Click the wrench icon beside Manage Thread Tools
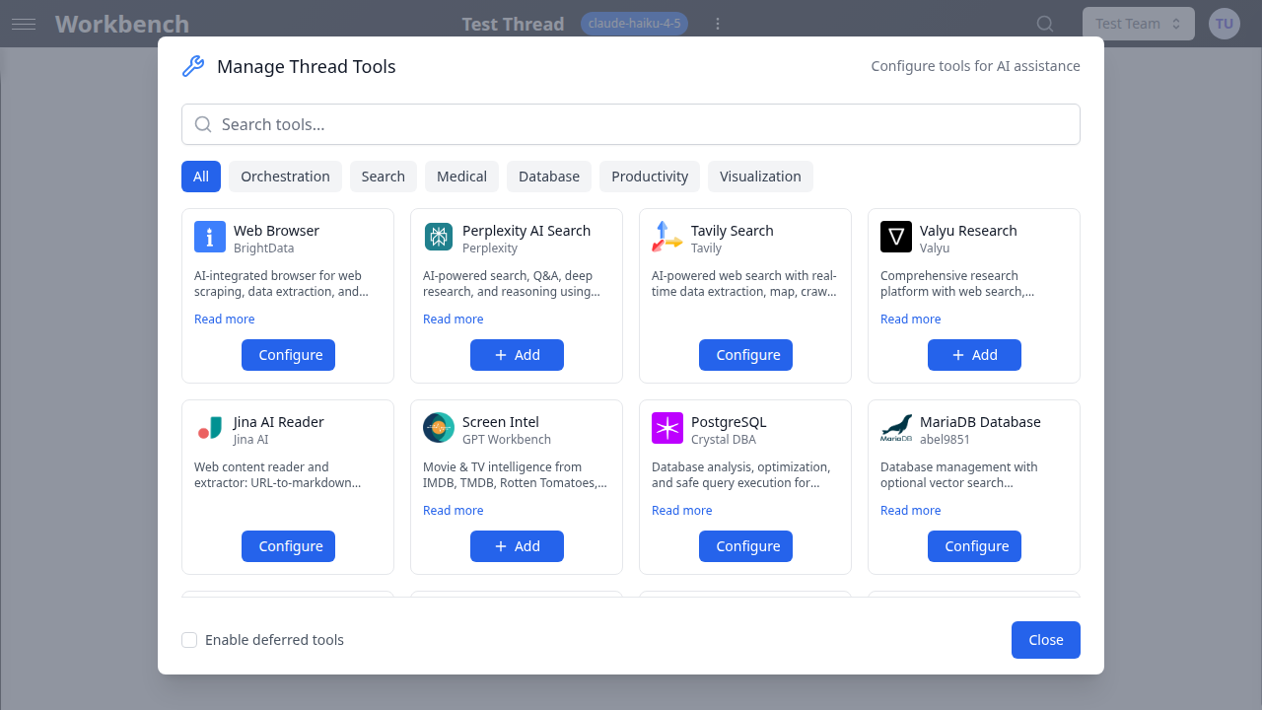Viewport: 1262px width, 710px height. (x=193, y=65)
